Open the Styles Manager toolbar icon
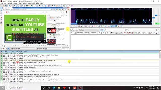This screenshot has height=90, width=161. tap(35, 6)
